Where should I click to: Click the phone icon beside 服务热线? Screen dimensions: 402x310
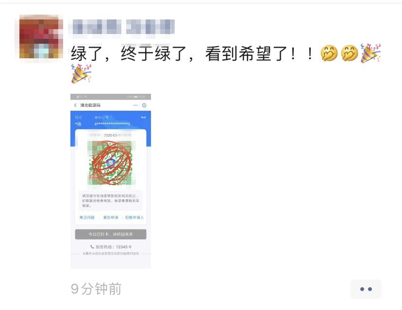[92, 247]
